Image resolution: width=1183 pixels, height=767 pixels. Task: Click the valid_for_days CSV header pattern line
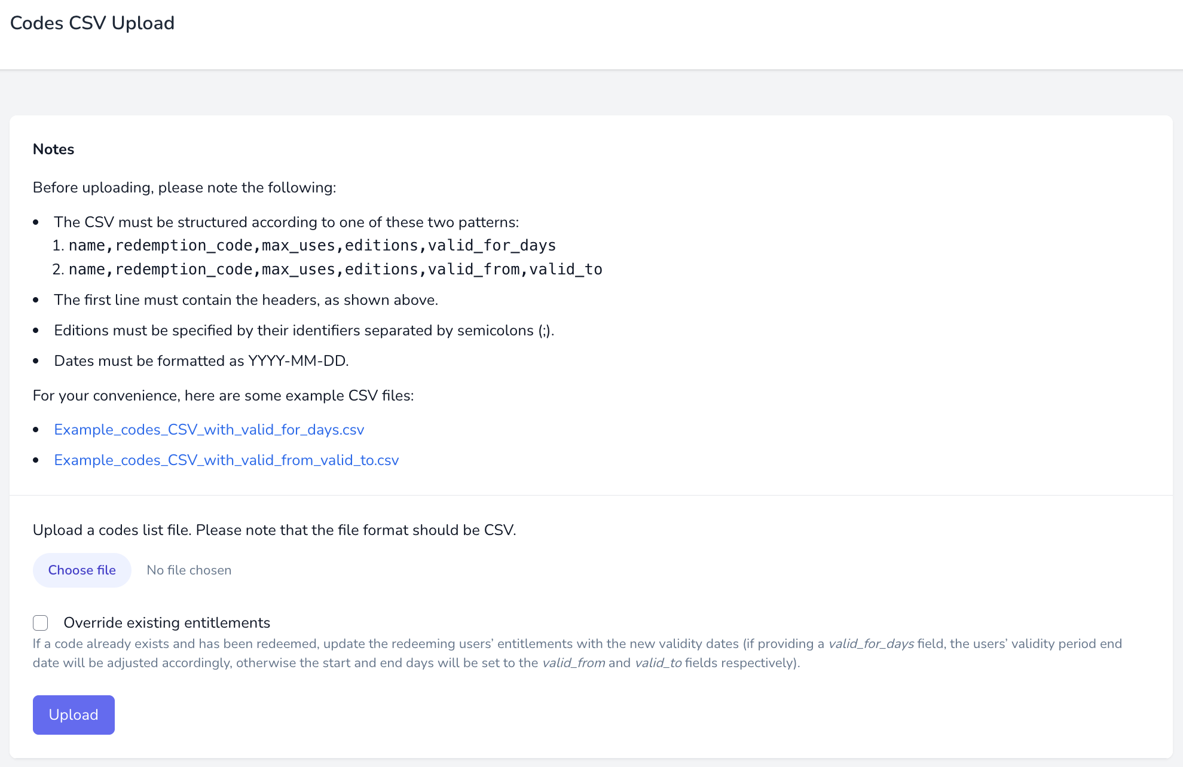[311, 246]
